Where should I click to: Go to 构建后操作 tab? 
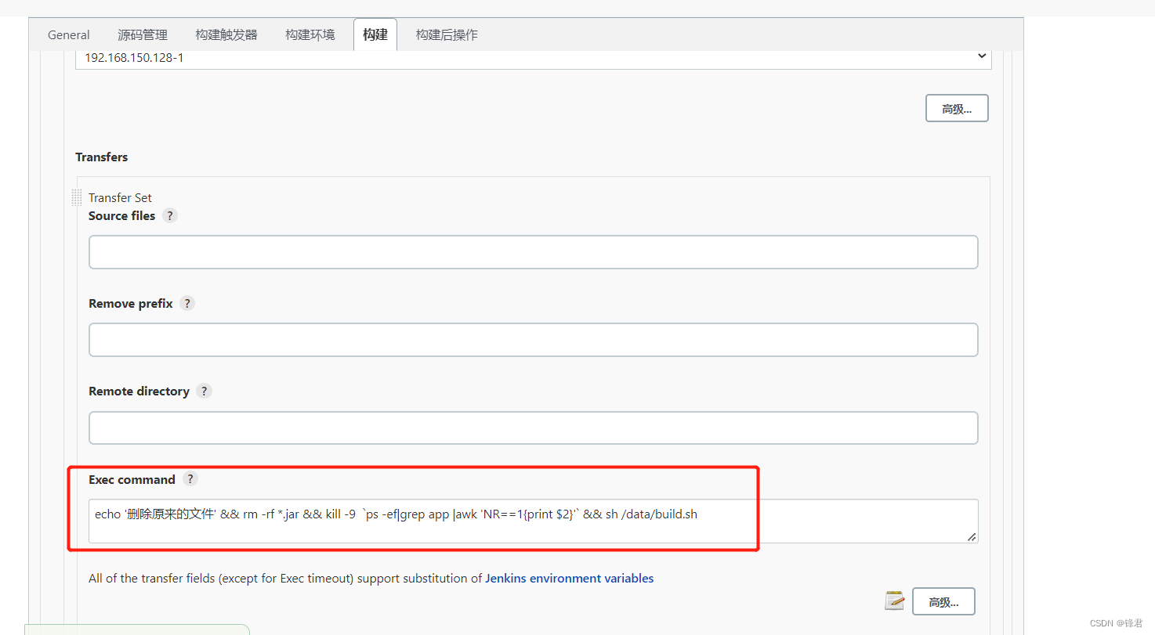pyautogui.click(x=447, y=34)
